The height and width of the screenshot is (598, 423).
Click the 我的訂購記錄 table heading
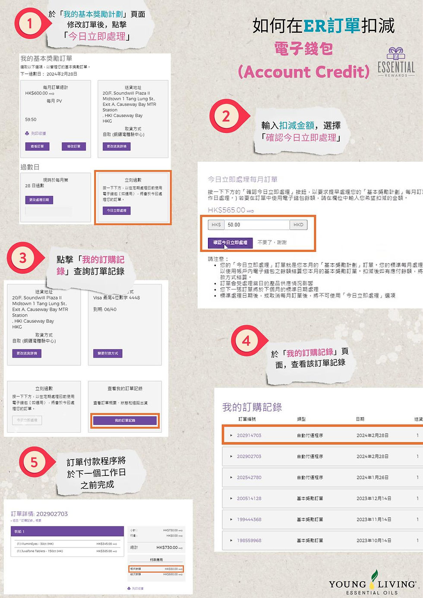click(252, 407)
